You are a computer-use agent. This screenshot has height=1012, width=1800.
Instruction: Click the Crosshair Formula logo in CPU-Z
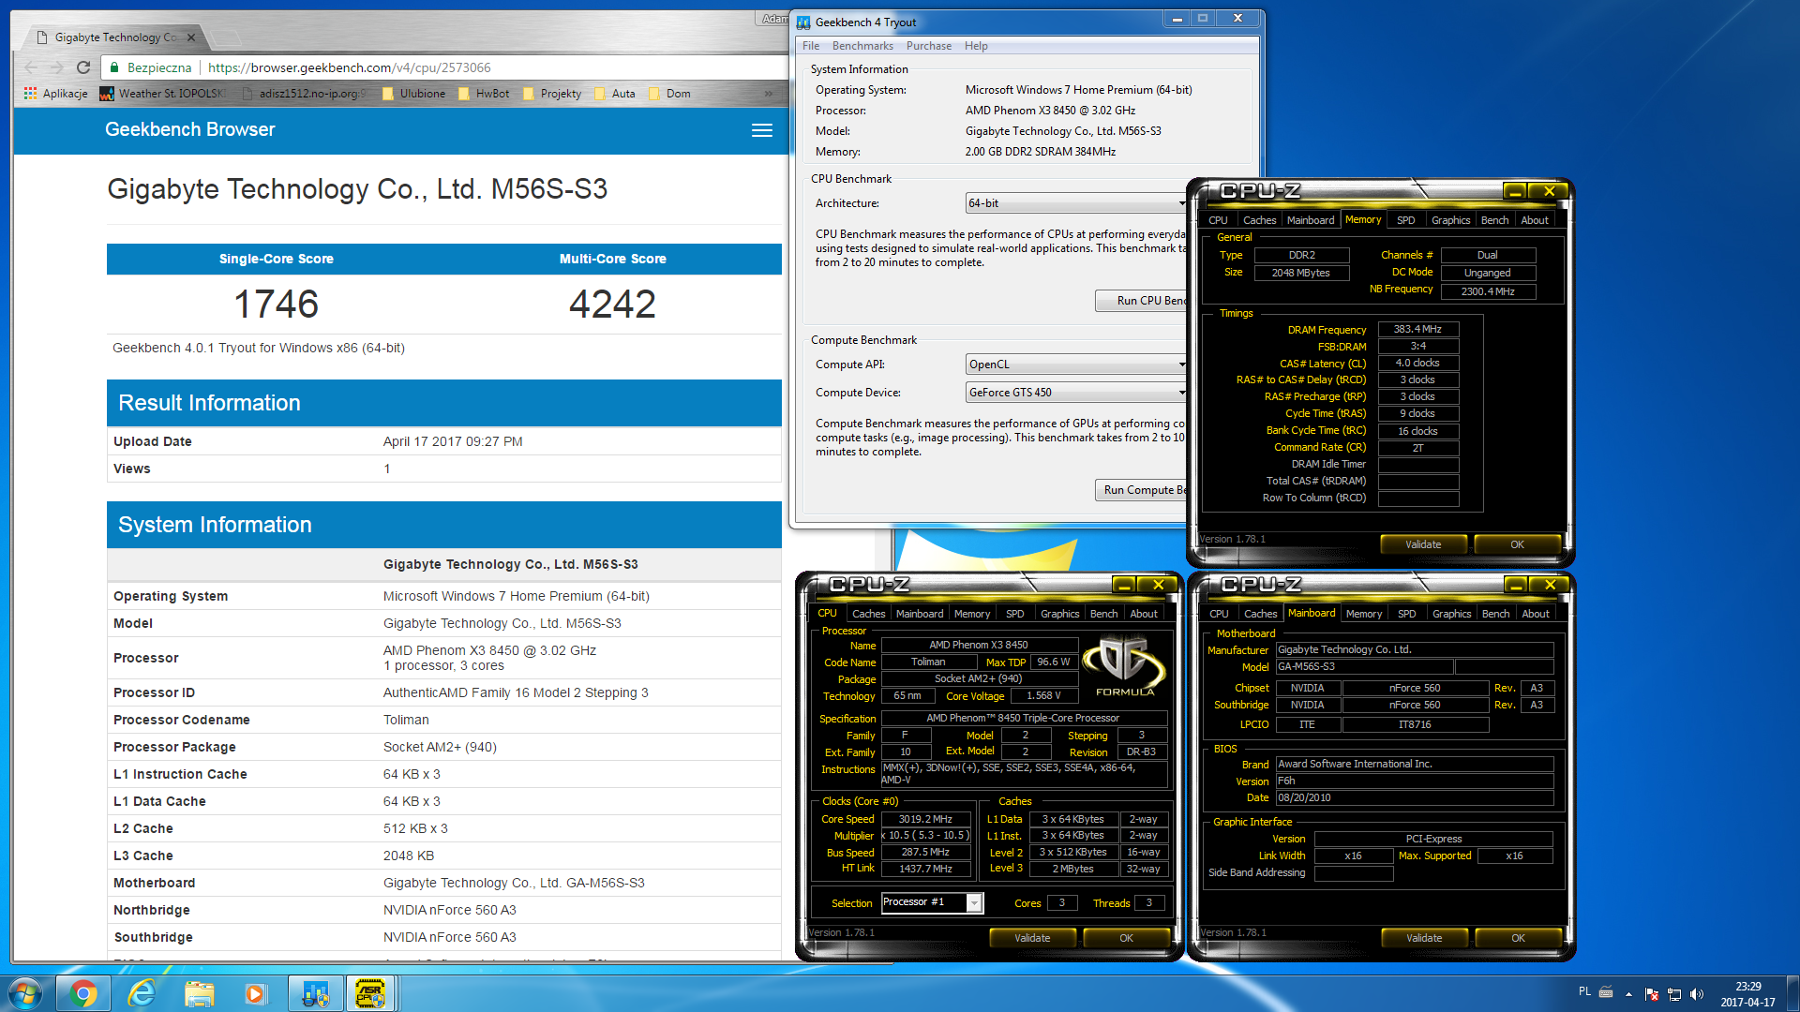(1123, 665)
